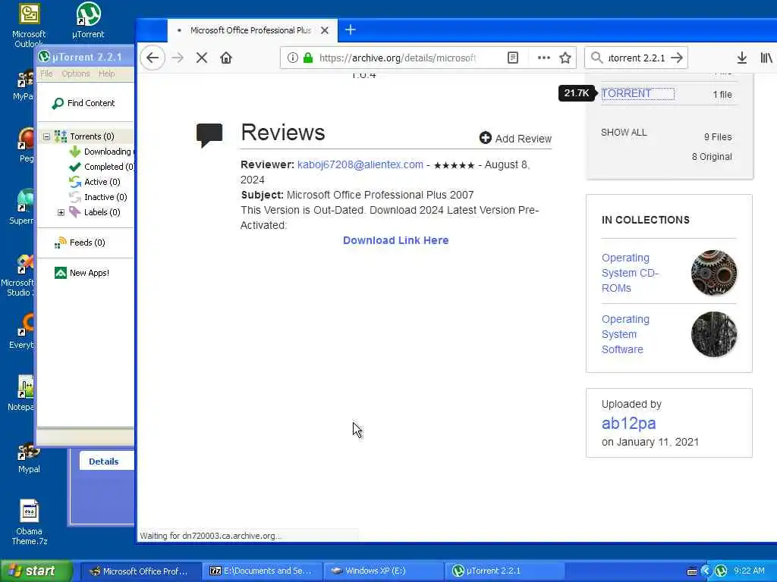Select Labels (0) in µTorrent sidebar

[95, 212]
